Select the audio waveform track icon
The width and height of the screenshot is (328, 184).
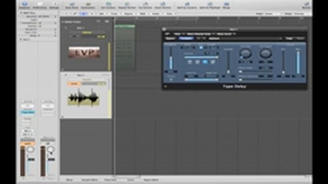83,98
